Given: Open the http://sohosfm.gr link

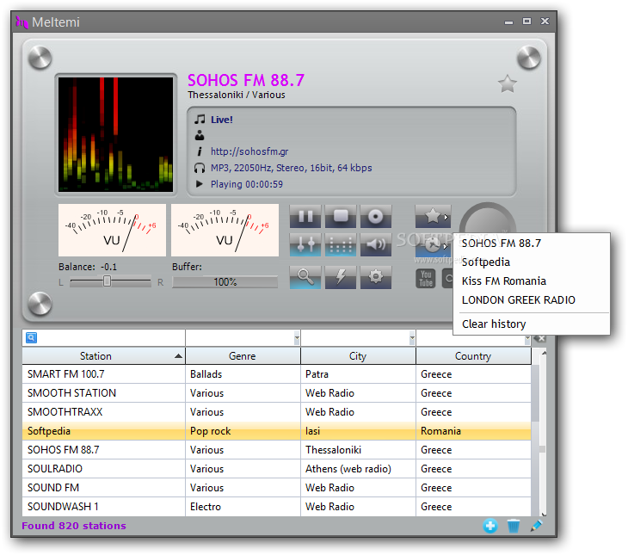Looking at the screenshot, I should coord(249,151).
